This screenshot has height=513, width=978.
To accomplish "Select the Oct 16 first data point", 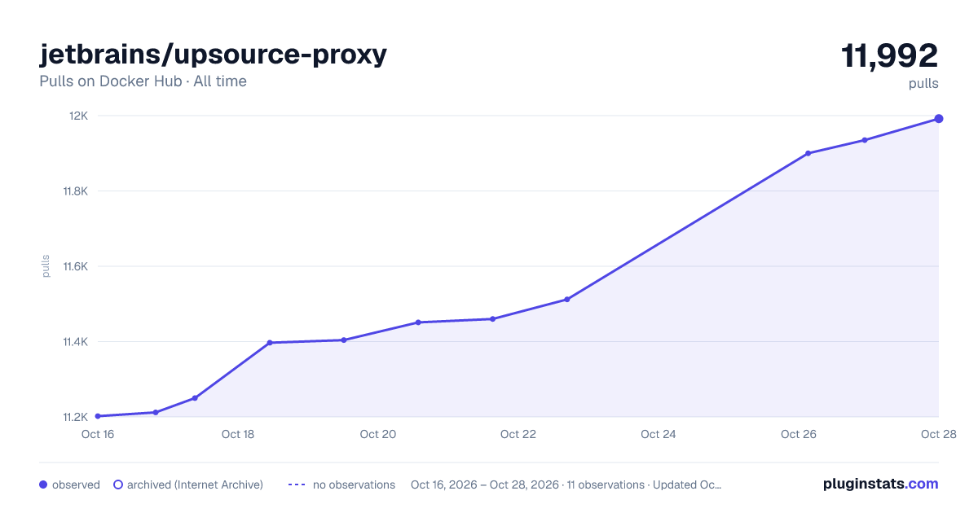I will click(x=98, y=416).
